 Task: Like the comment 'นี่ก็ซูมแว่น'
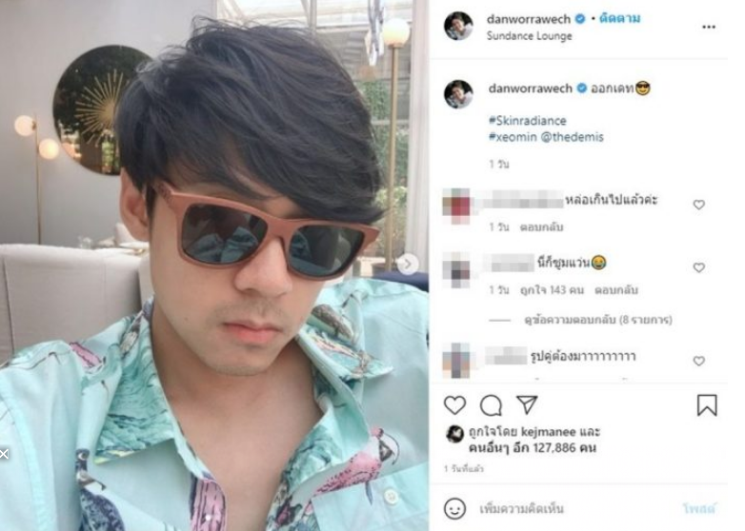698,267
